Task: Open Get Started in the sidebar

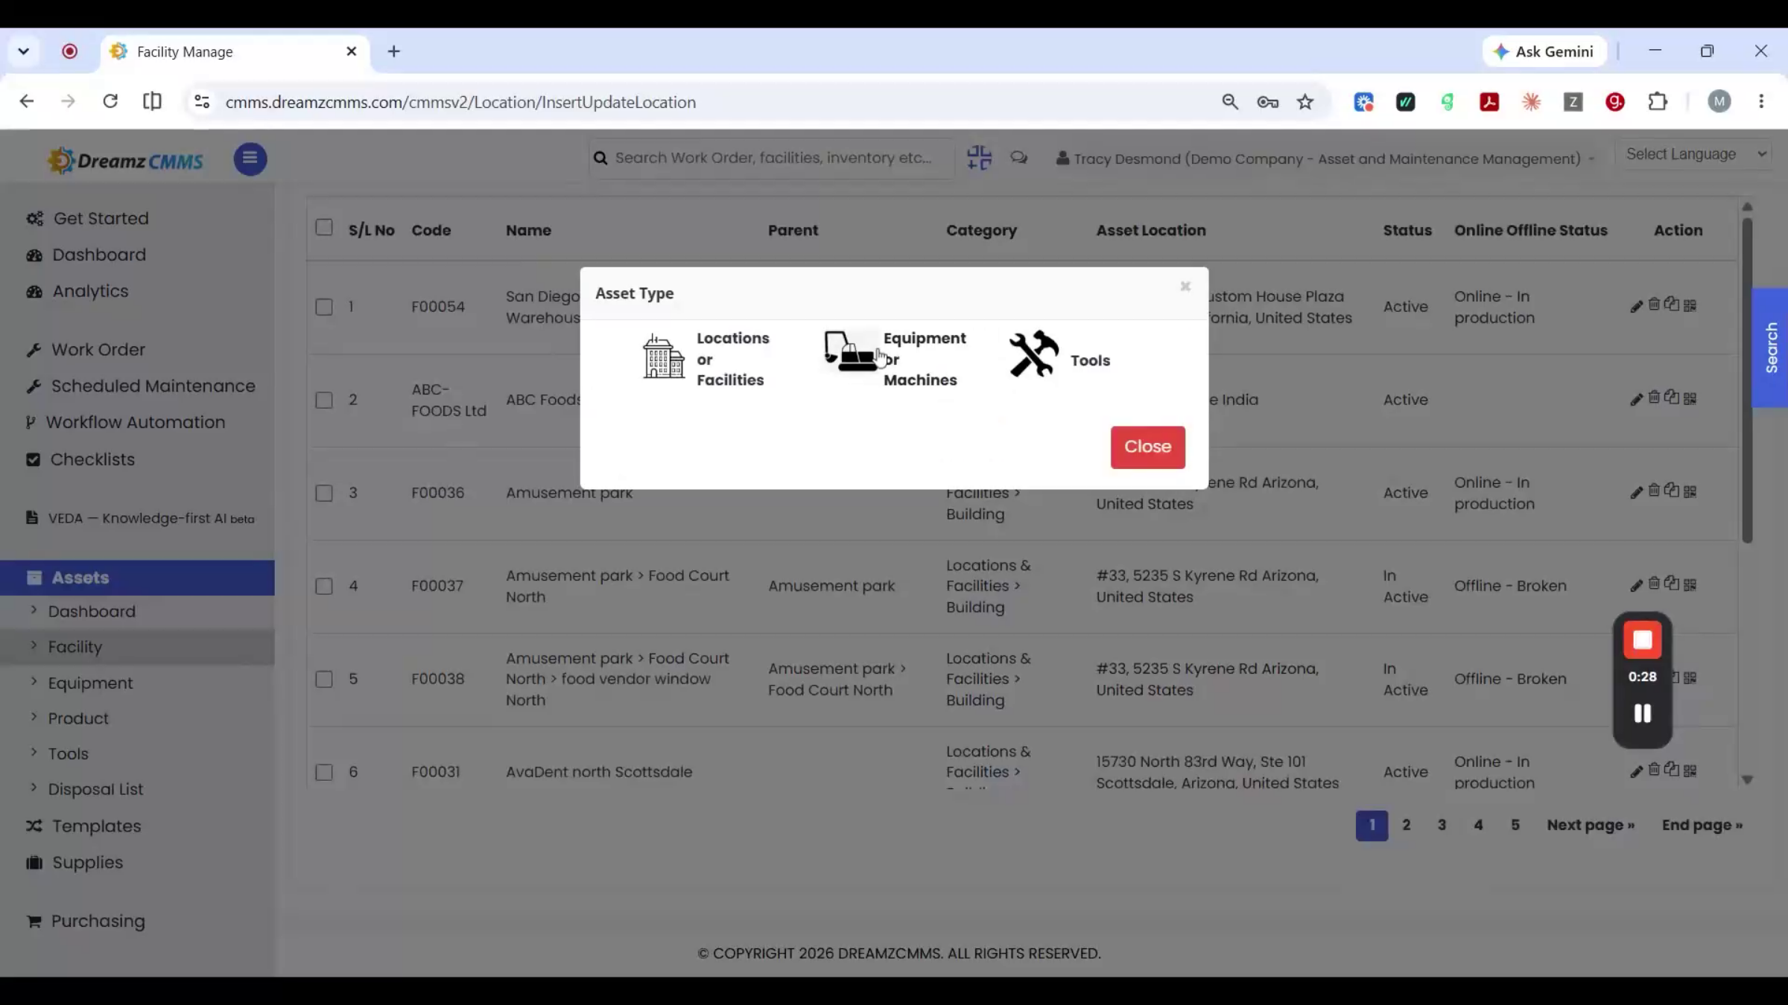Action: (87, 218)
